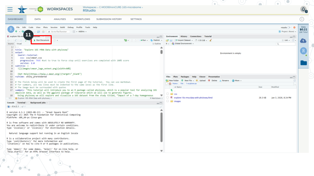This screenshot has width=314, height=176.
Task: Open cloud environment configuration icon
Action: (x=303, y=41)
